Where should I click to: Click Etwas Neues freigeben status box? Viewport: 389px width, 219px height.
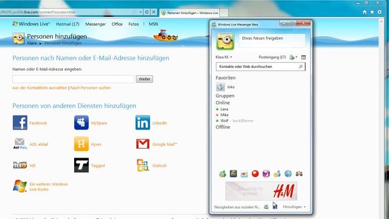(x=272, y=41)
